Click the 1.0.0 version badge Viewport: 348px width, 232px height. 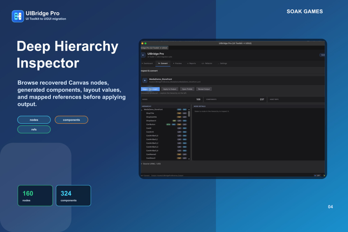pos(322,55)
